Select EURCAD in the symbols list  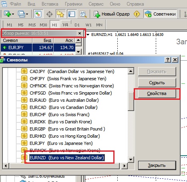(64, 107)
